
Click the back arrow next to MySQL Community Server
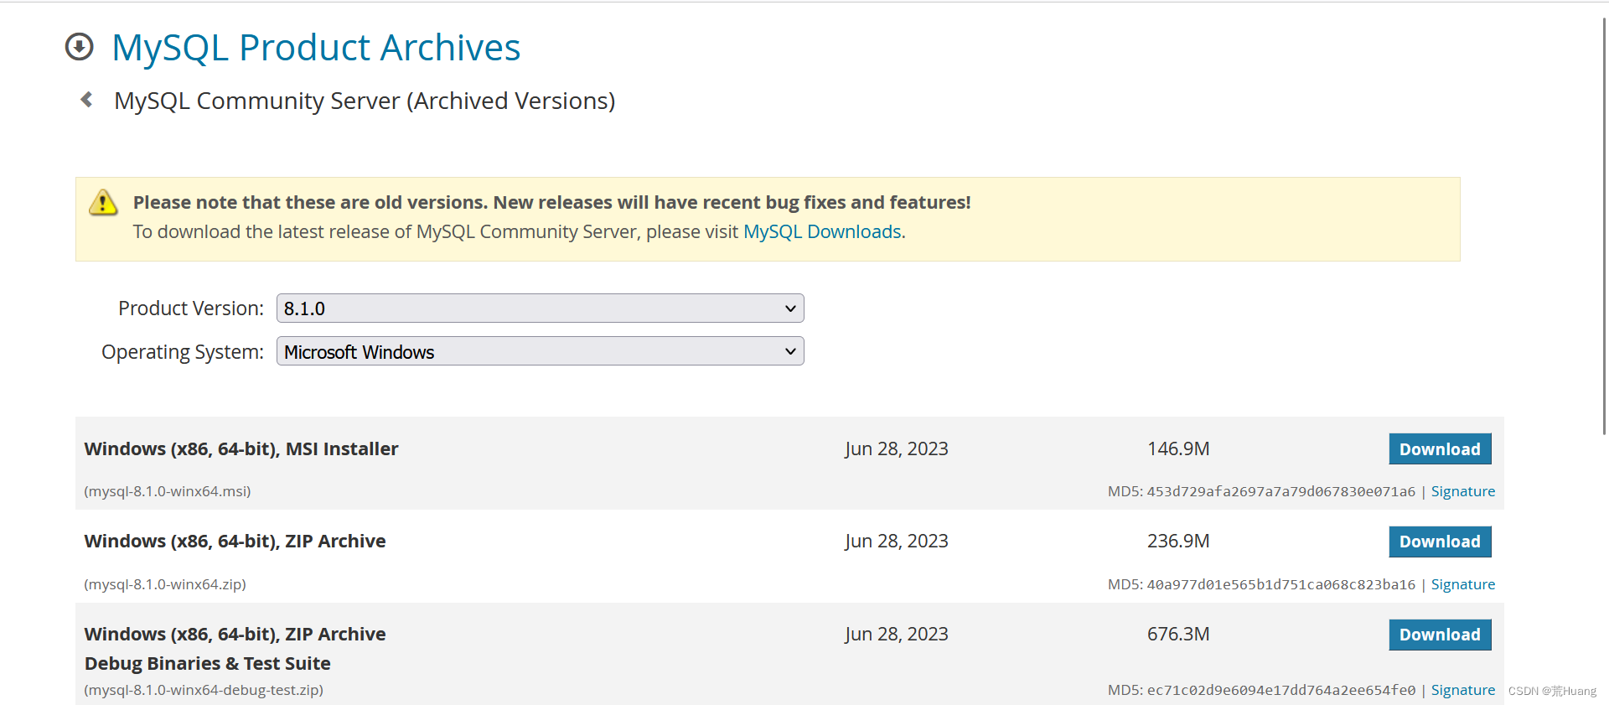(86, 100)
